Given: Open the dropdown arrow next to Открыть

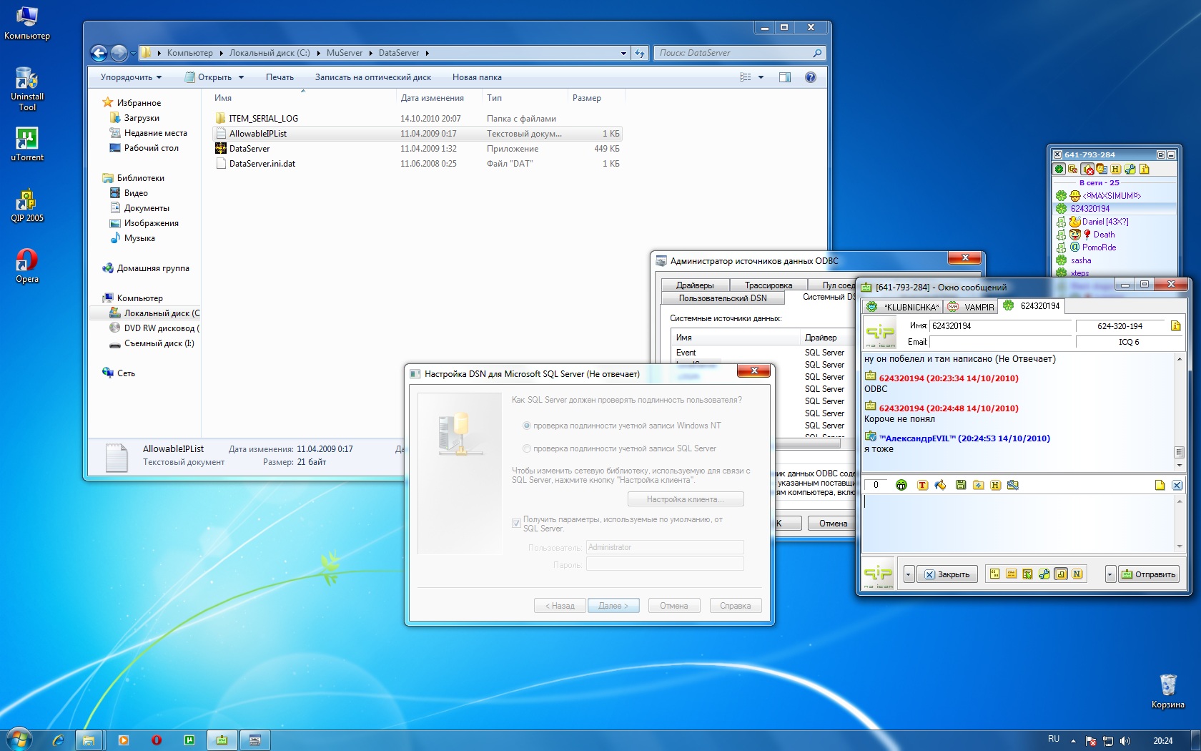Looking at the screenshot, I should pos(242,77).
